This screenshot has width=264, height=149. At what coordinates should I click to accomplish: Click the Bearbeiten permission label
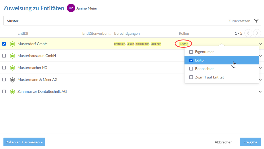(142, 44)
